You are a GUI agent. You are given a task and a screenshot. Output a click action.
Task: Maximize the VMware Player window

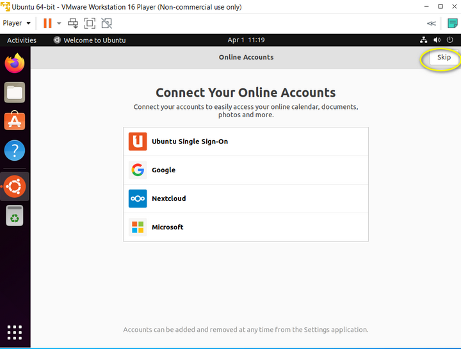click(440, 6)
